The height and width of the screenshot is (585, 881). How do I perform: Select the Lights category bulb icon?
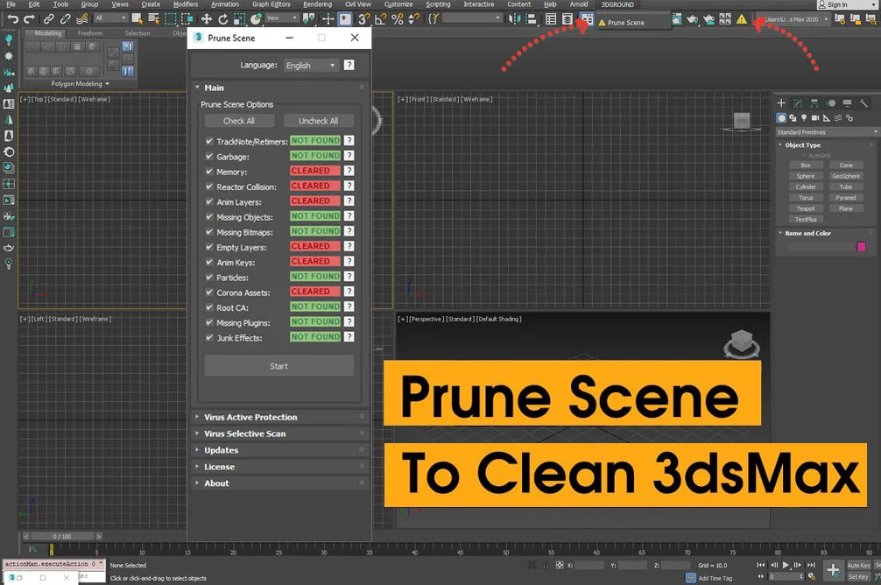(x=804, y=118)
